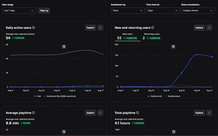
Task: Toggle the Total series legend in Daily active users
Action: 37,96
